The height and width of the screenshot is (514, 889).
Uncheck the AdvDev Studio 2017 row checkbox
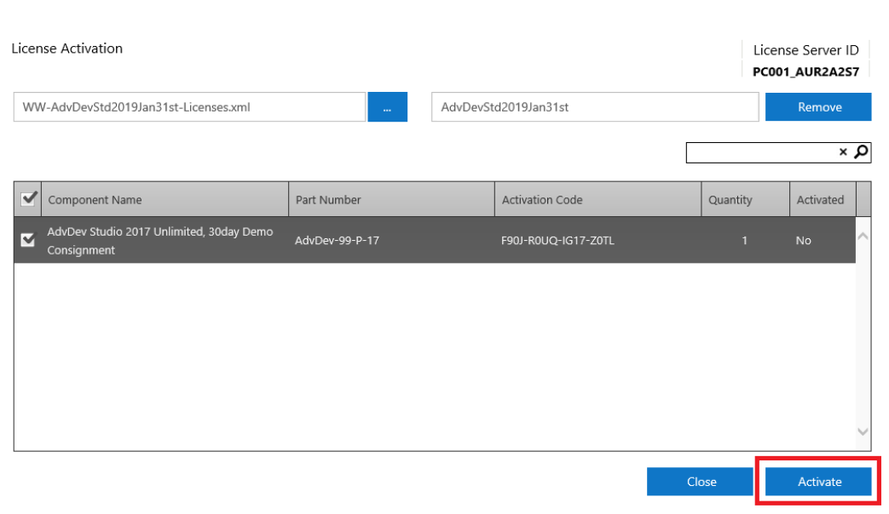click(28, 240)
